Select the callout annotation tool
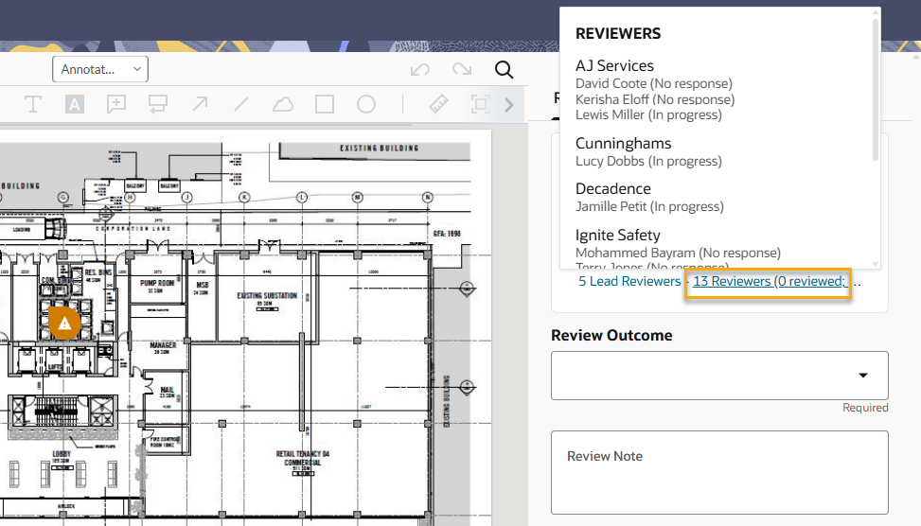The image size is (921, 526). (158, 104)
